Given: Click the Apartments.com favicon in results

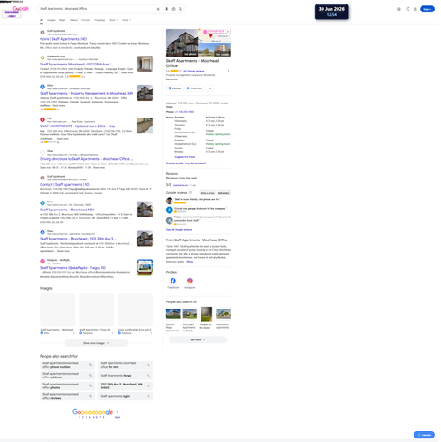Looking at the screenshot, I should click(x=42, y=57).
